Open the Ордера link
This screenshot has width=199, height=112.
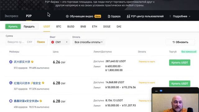pos(116,16)
